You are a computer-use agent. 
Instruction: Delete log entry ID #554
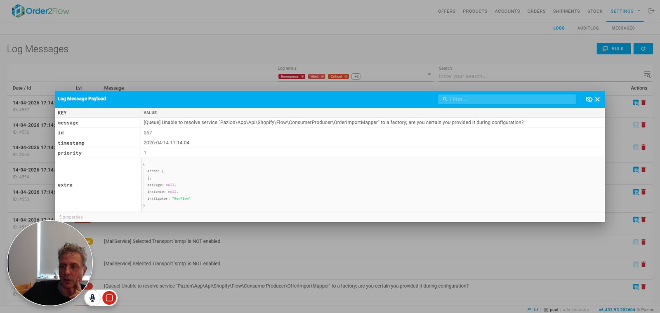(643, 169)
